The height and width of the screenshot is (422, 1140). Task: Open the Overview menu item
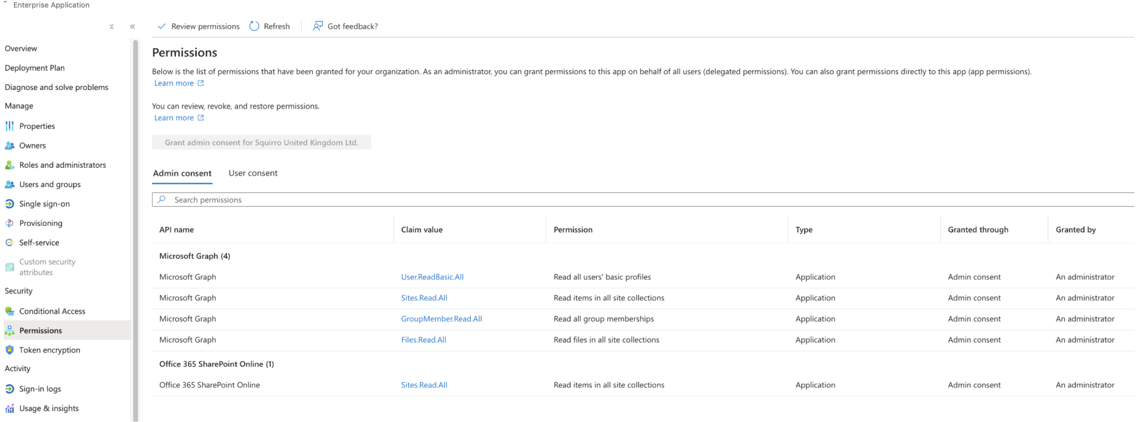pos(21,48)
